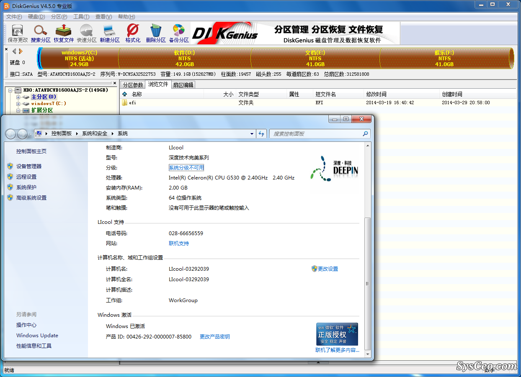This screenshot has height=377, width=521.
Task: Open the 分区(P) menu
Action: [59, 17]
